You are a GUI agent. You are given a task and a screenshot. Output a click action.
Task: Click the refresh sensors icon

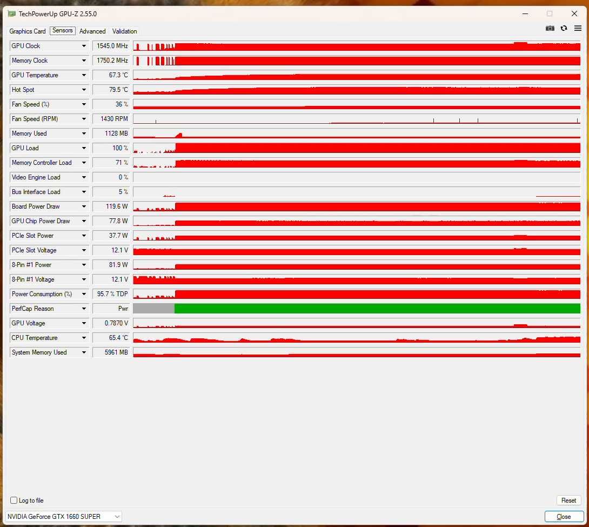pyautogui.click(x=564, y=28)
